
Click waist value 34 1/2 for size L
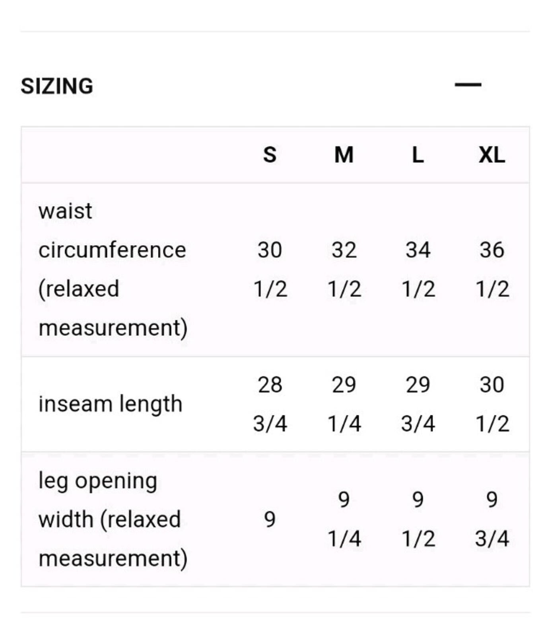pyautogui.click(x=418, y=269)
